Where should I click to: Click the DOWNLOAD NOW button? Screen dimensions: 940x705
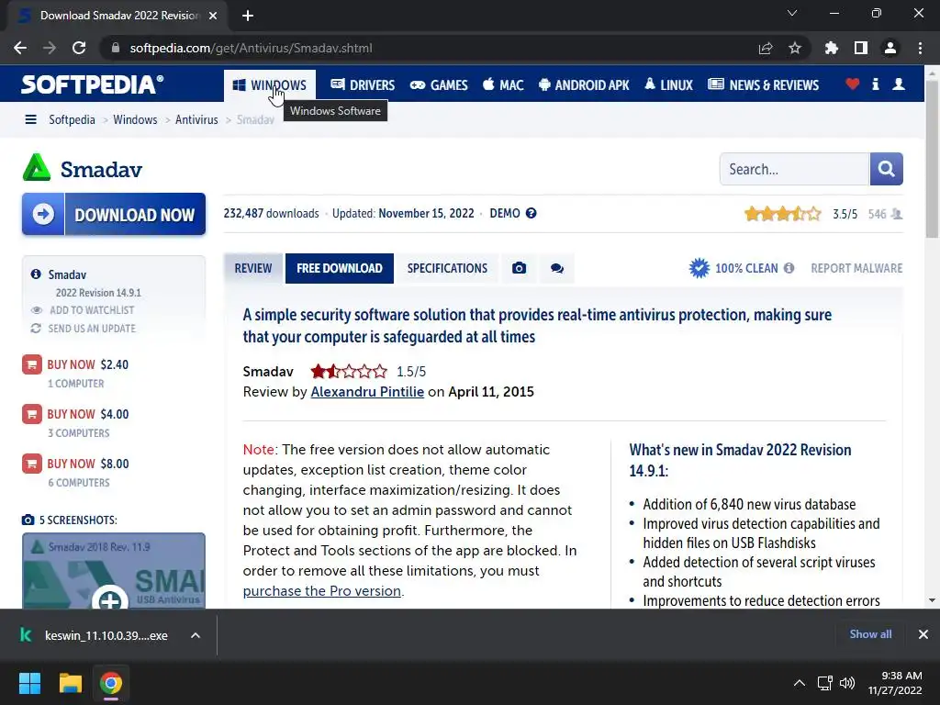tap(114, 214)
